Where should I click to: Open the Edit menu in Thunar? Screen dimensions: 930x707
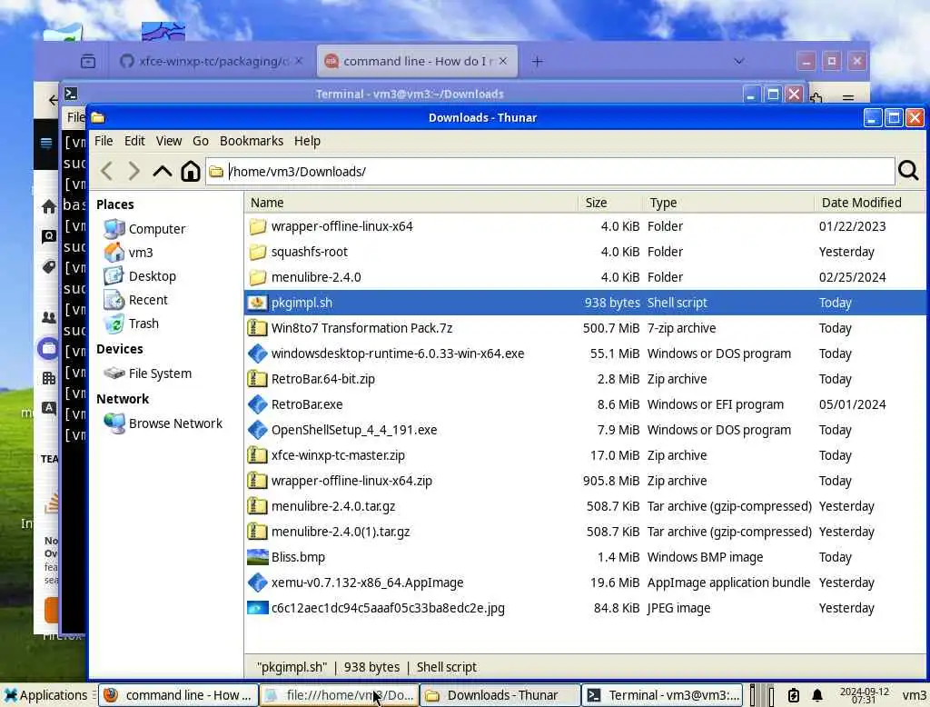(x=134, y=141)
